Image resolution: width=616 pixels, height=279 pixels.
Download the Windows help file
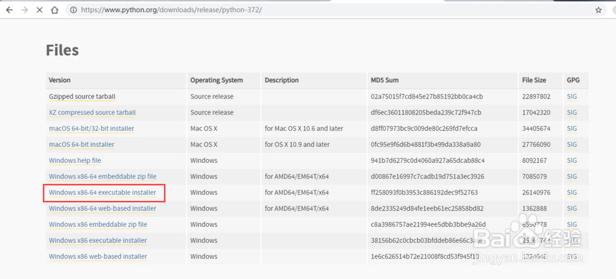point(75,160)
